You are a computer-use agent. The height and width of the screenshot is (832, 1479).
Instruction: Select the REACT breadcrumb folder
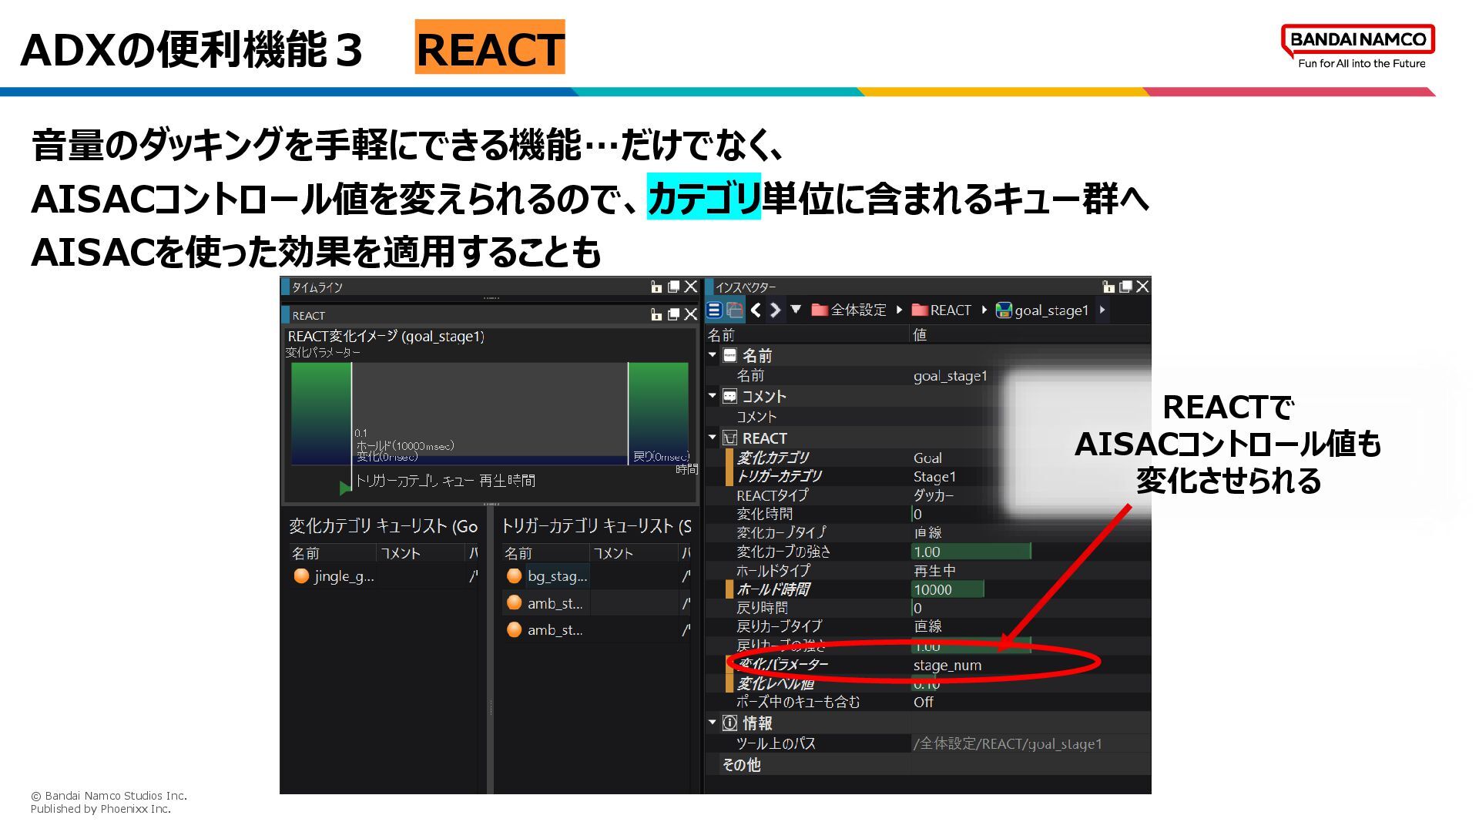click(x=941, y=310)
